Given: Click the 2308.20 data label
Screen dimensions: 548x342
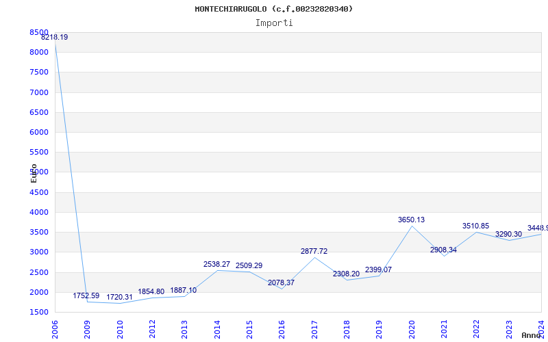Looking at the screenshot, I should pyautogui.click(x=346, y=274).
